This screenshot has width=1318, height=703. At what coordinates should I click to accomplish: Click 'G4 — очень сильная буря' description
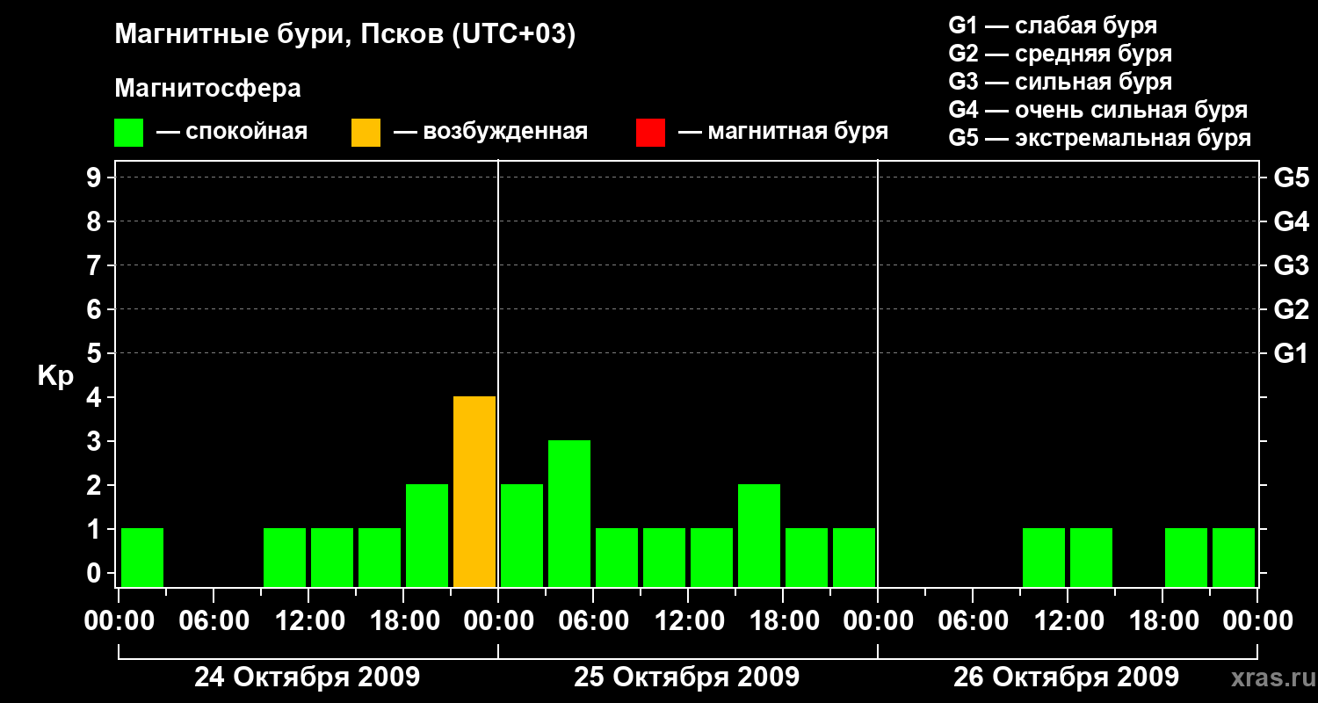coord(1098,110)
